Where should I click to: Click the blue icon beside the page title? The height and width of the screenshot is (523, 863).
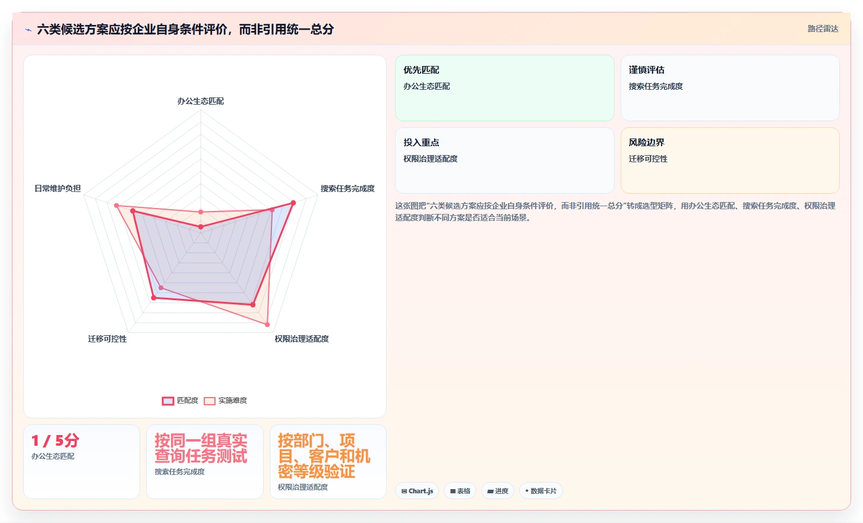(x=28, y=30)
